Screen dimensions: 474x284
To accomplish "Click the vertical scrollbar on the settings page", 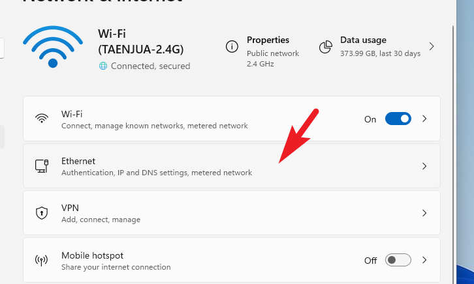I will pos(453,154).
